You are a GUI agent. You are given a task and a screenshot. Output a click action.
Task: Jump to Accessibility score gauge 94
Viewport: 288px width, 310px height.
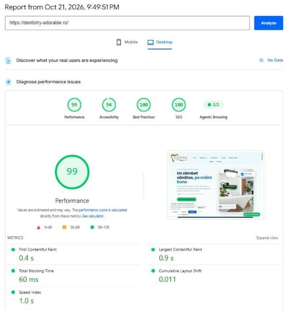tap(109, 104)
